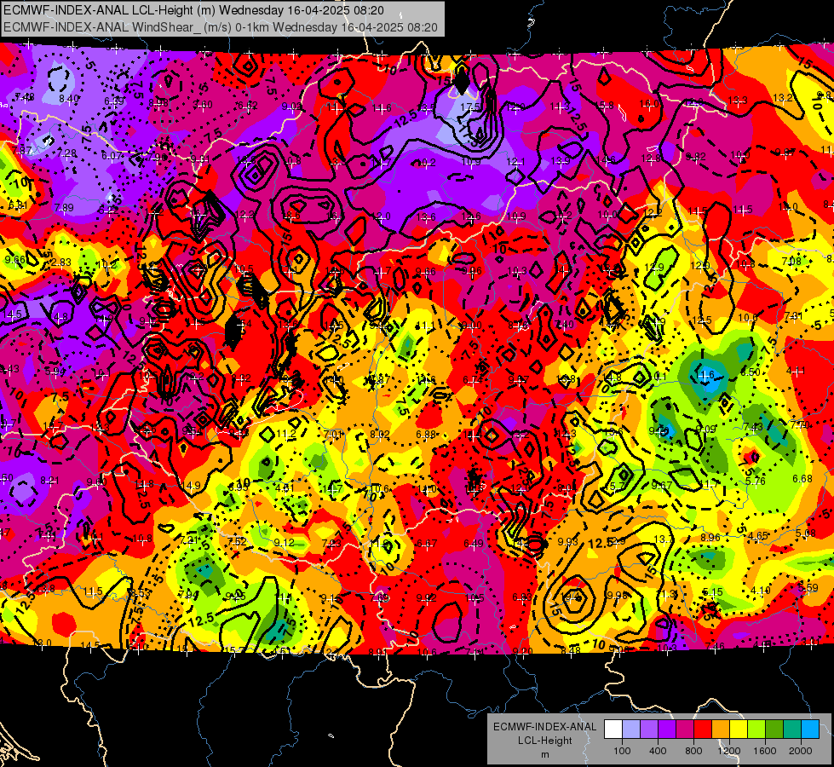834x767 pixels.
Task: Click the 100 label under the color scale
Action: coord(622,751)
